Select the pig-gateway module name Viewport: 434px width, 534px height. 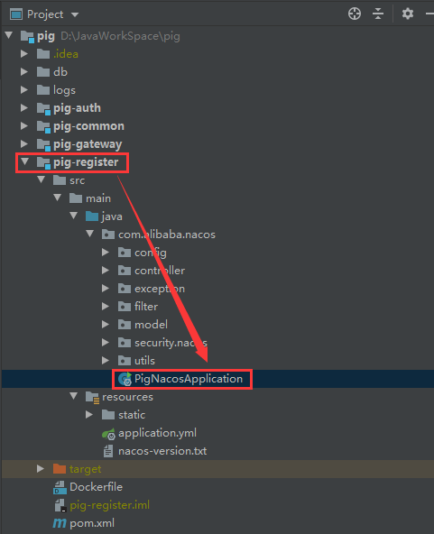(x=88, y=144)
